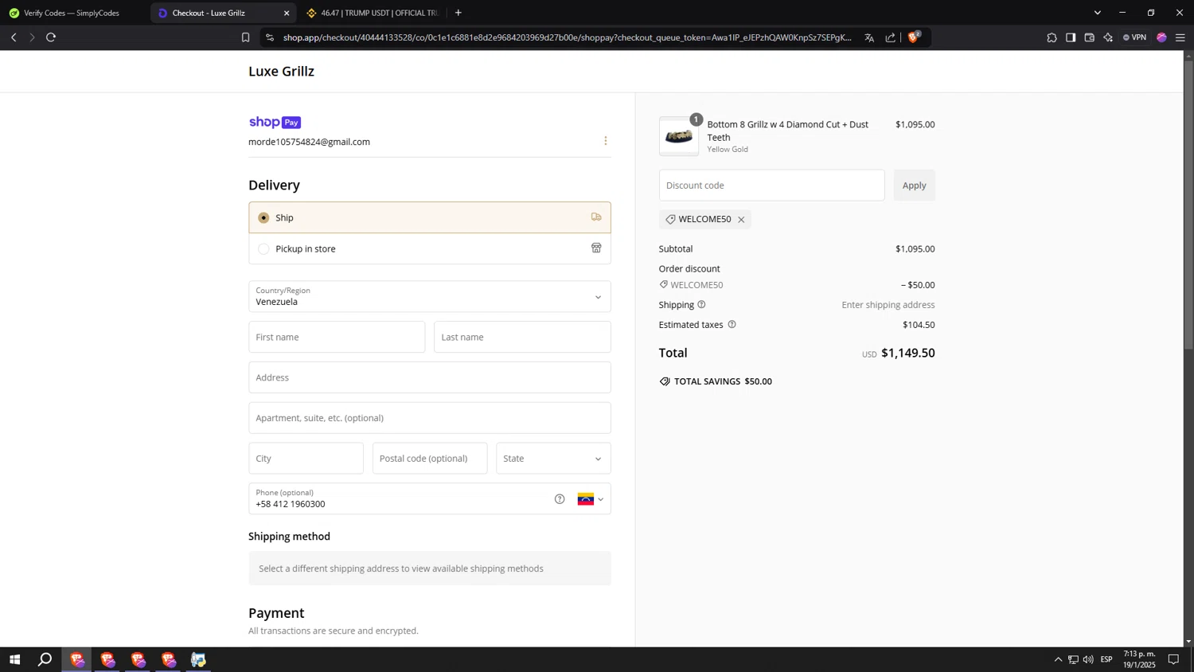The image size is (1194, 672).
Task: Click the storefront icon in Pickup row
Action: pos(596,248)
